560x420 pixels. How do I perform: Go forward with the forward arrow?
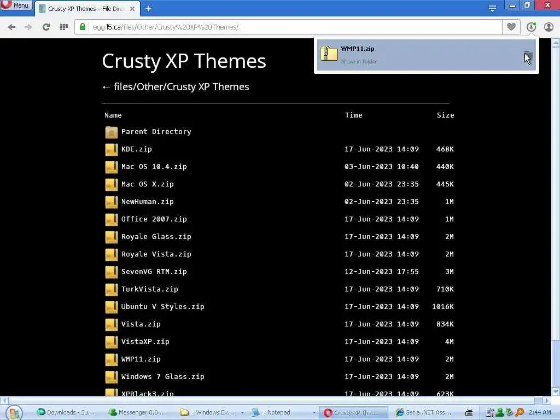click(x=28, y=27)
